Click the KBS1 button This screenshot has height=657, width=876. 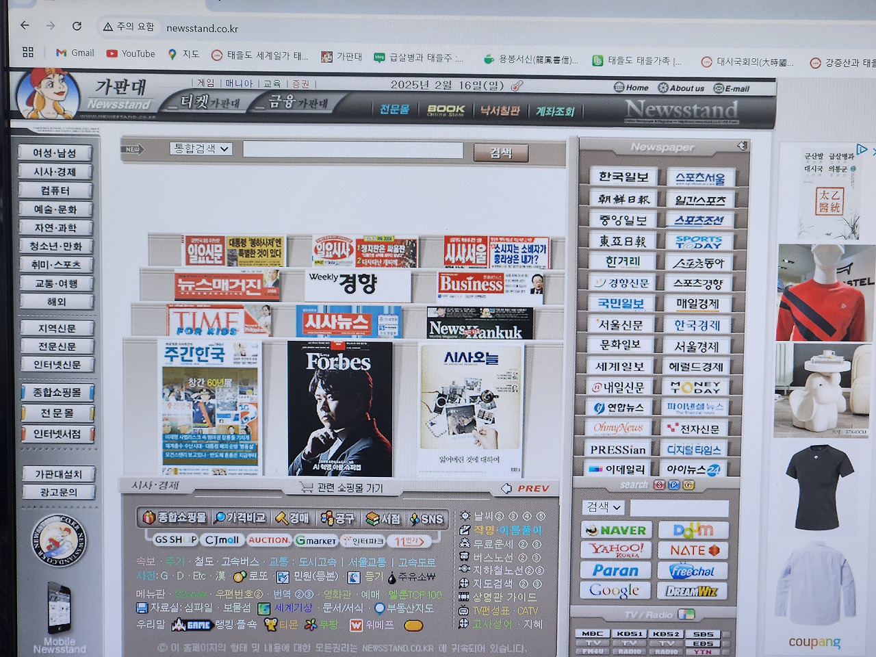pyautogui.click(x=629, y=634)
